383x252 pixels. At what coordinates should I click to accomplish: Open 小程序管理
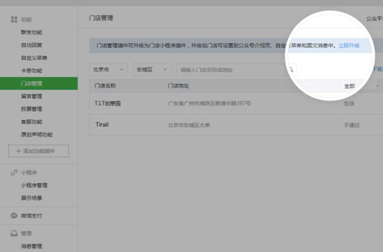[x=34, y=186]
